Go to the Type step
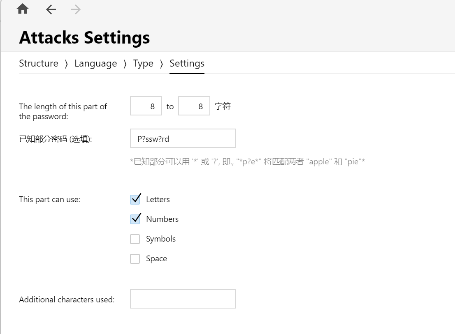The height and width of the screenshot is (334, 455). 143,63
